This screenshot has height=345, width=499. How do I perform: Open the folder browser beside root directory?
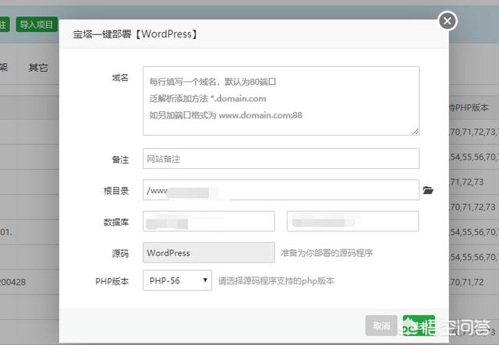pos(428,190)
